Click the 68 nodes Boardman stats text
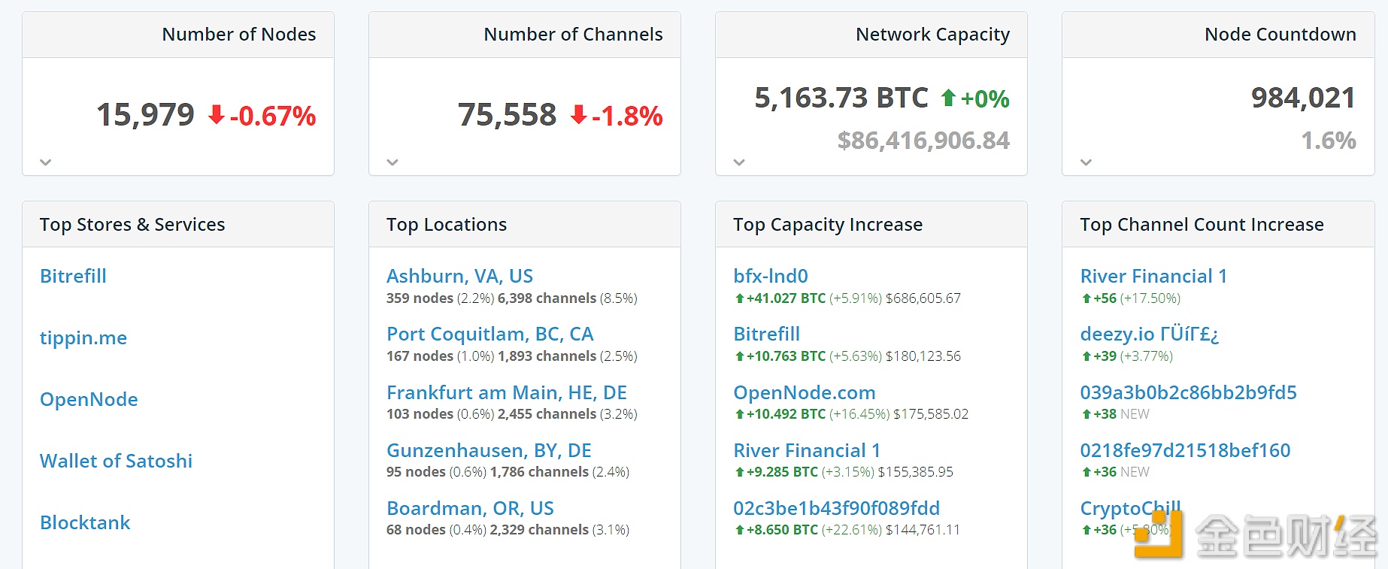1388x569 pixels. click(x=508, y=530)
